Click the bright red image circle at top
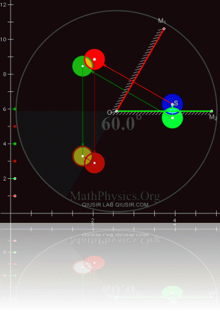 tap(95, 59)
